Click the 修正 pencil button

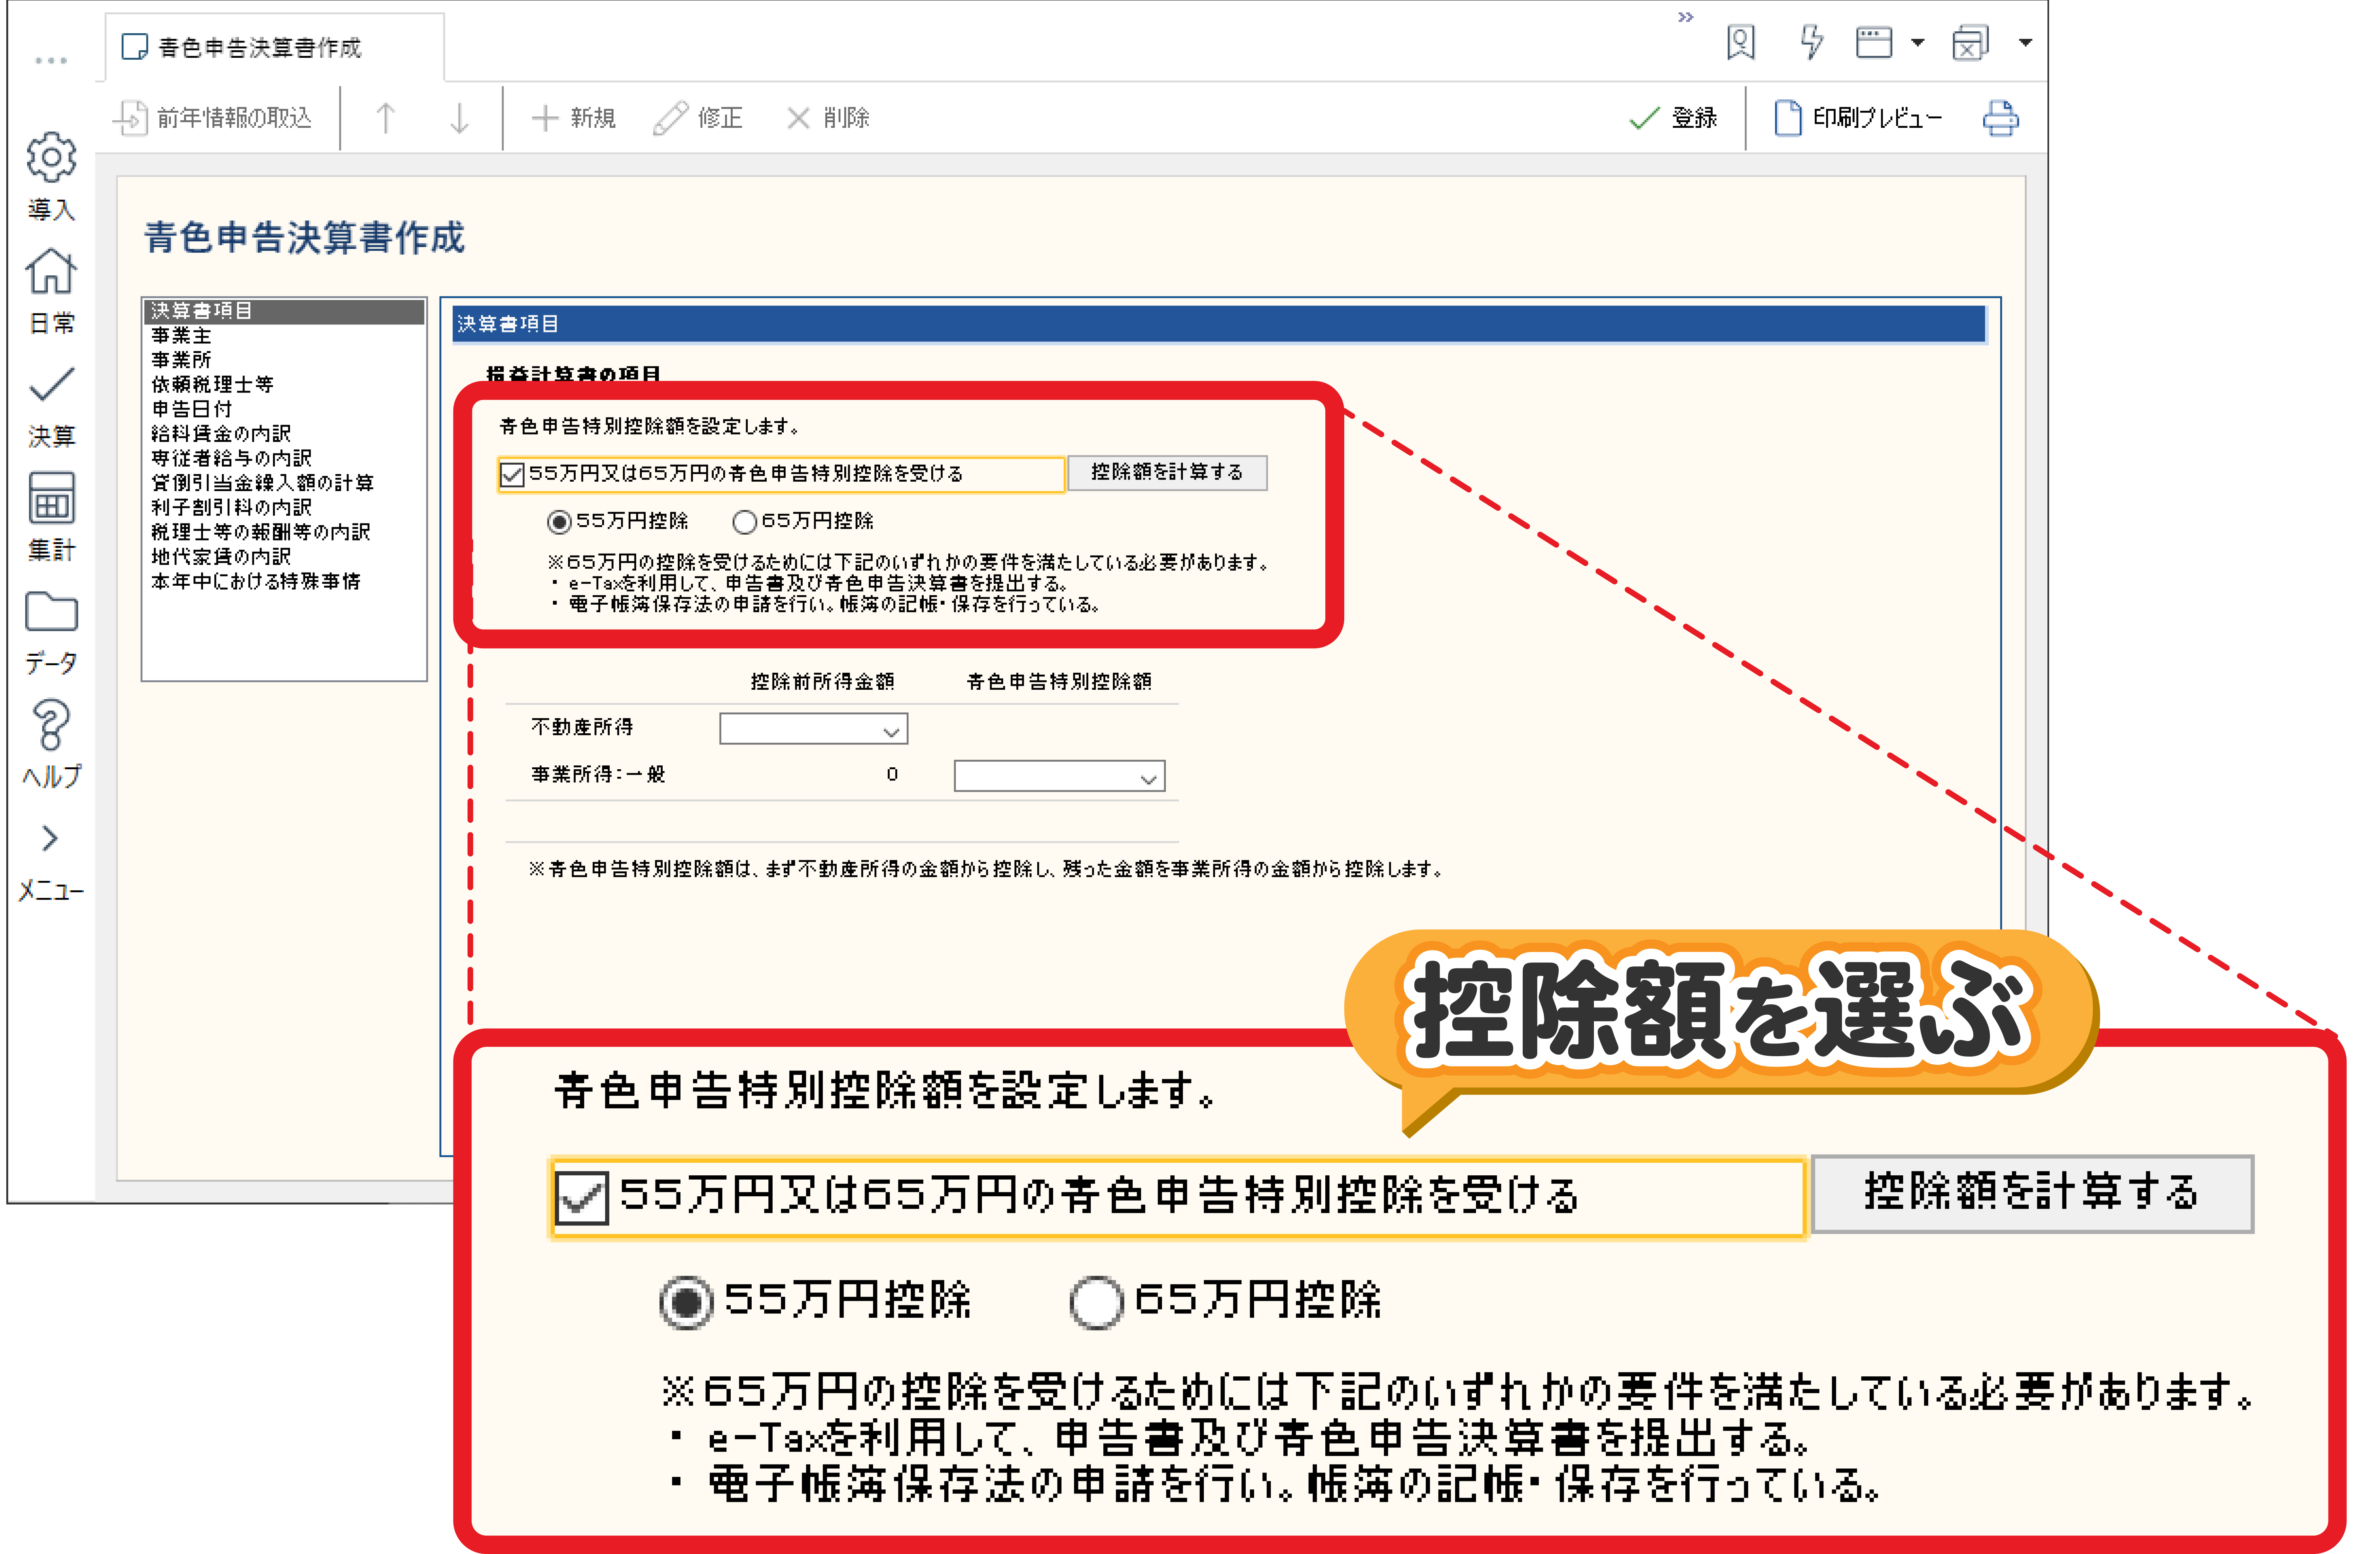pos(698,118)
